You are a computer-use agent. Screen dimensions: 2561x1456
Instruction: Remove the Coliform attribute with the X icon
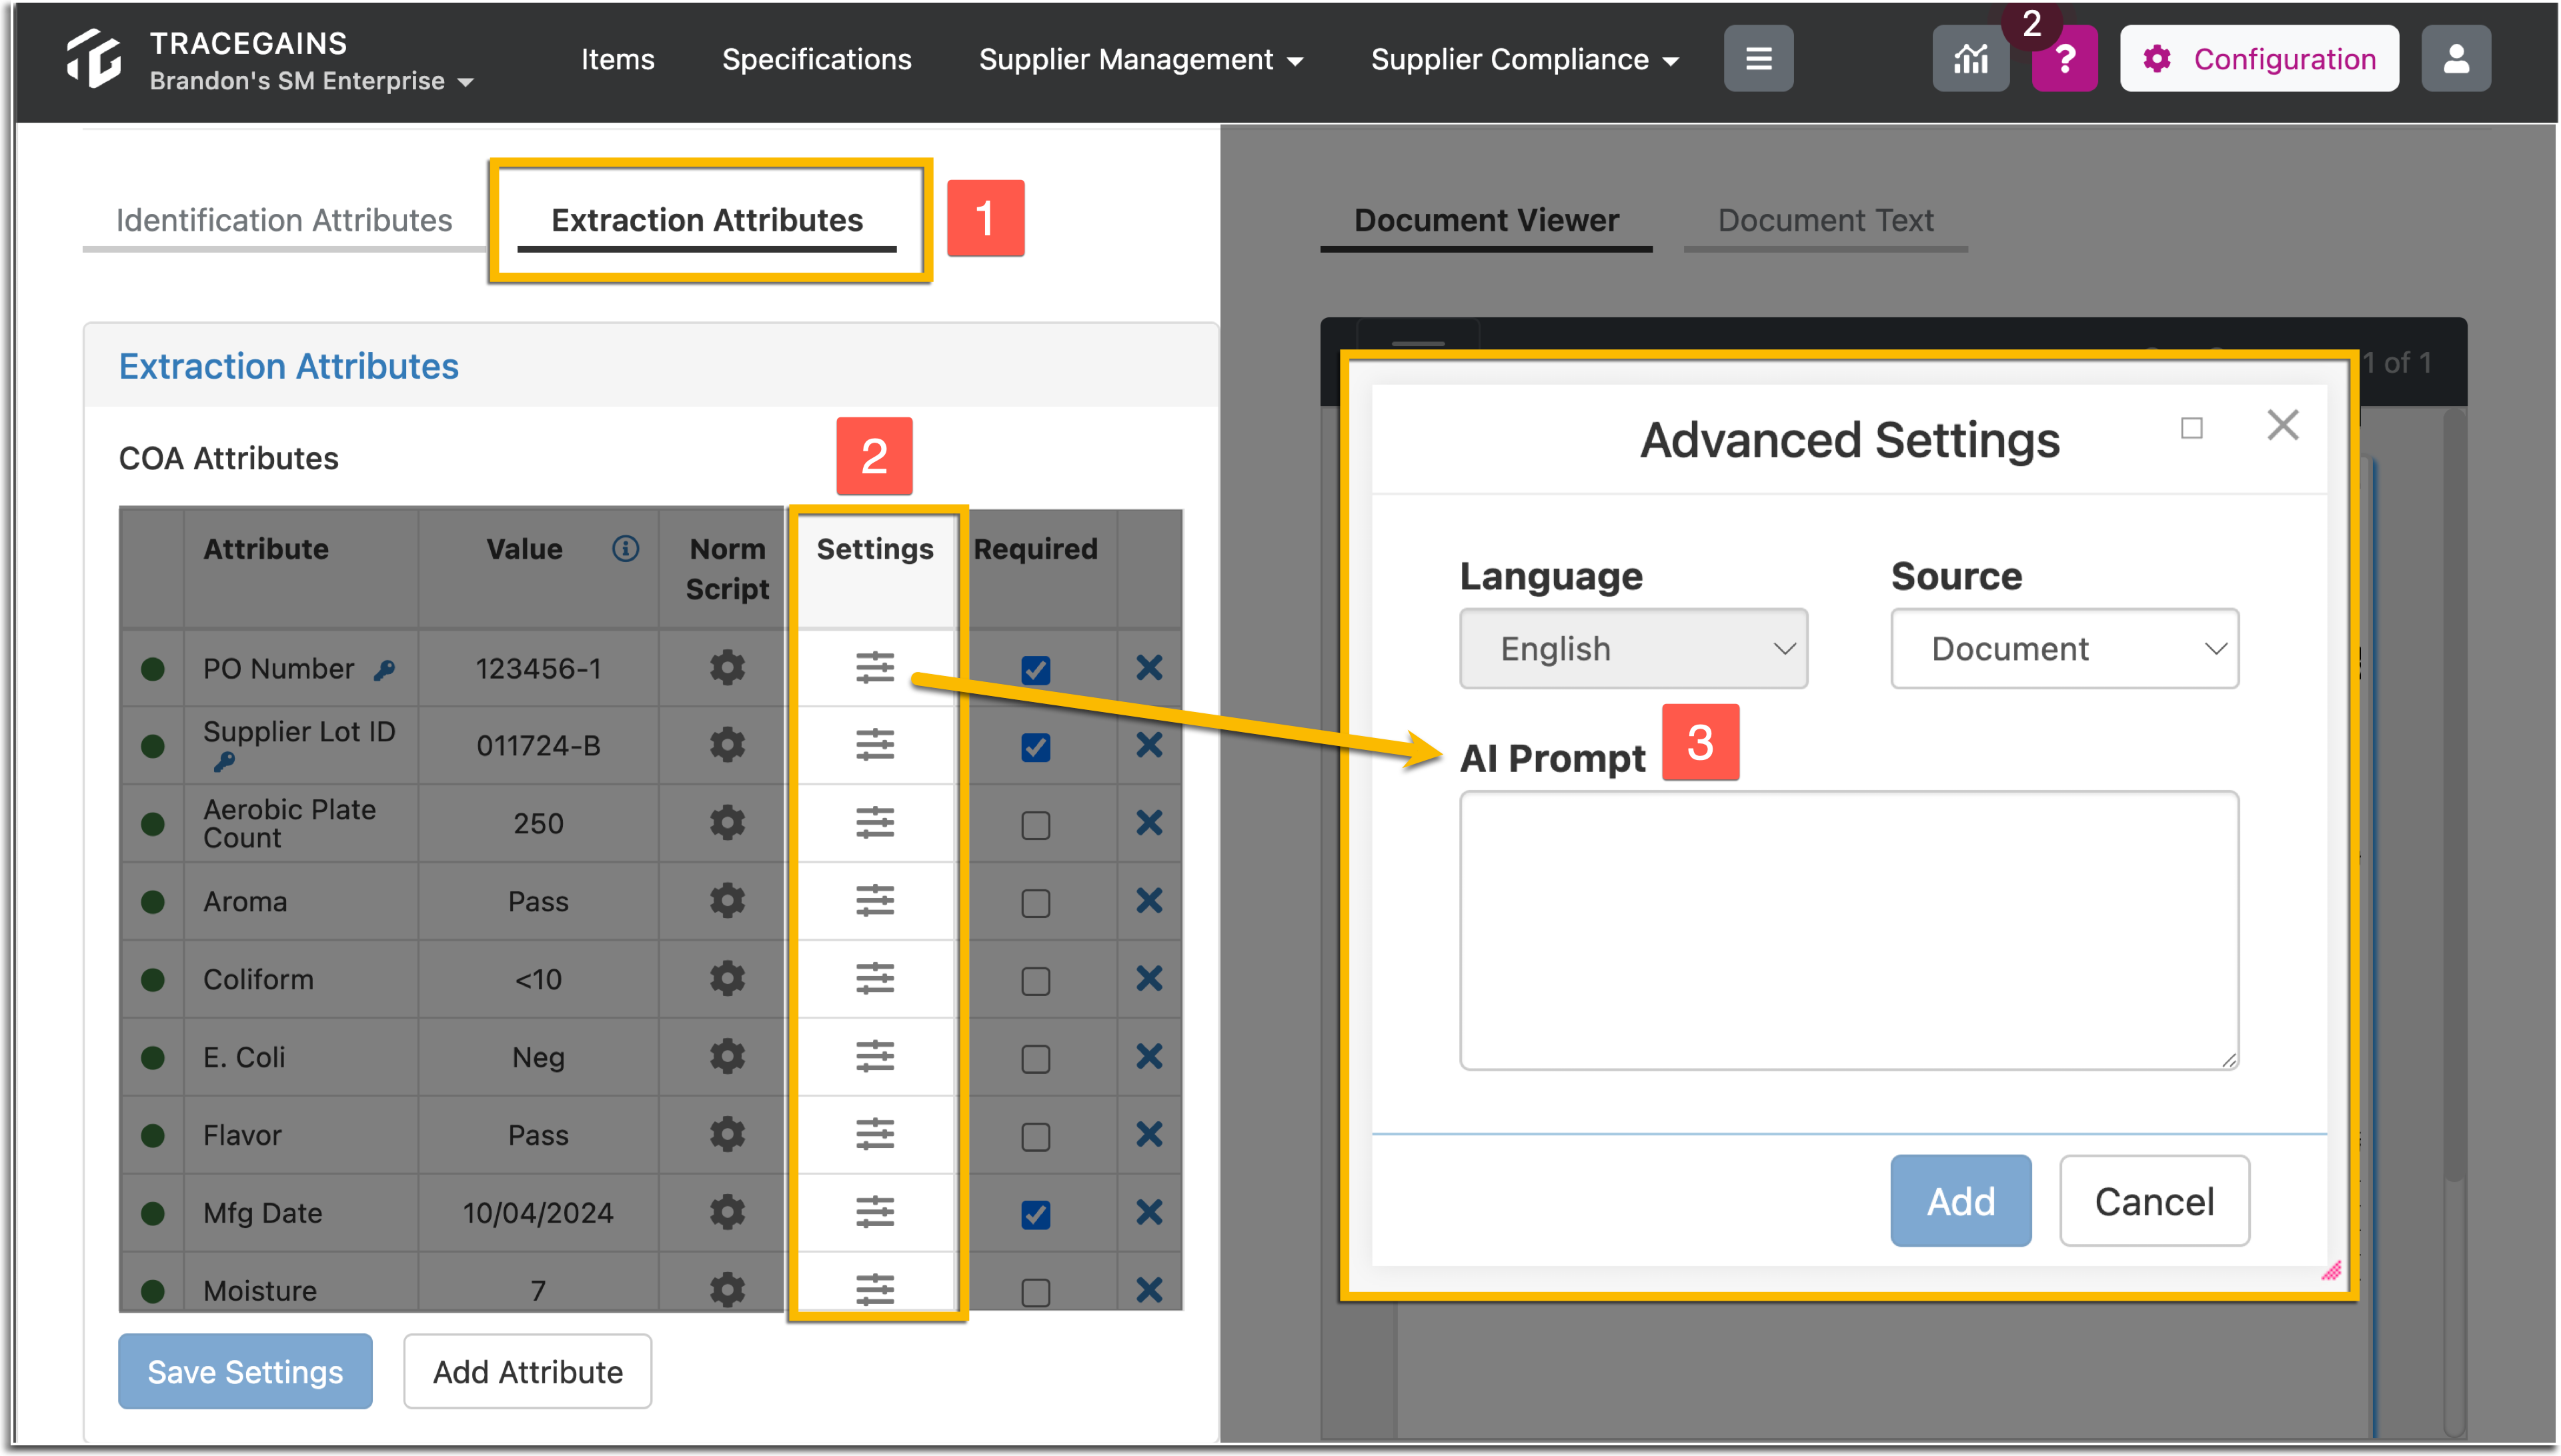coord(1148,980)
